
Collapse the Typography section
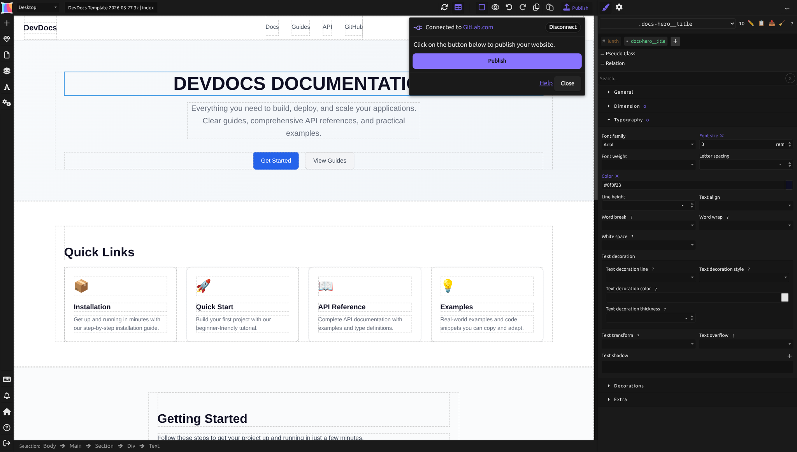click(x=628, y=120)
